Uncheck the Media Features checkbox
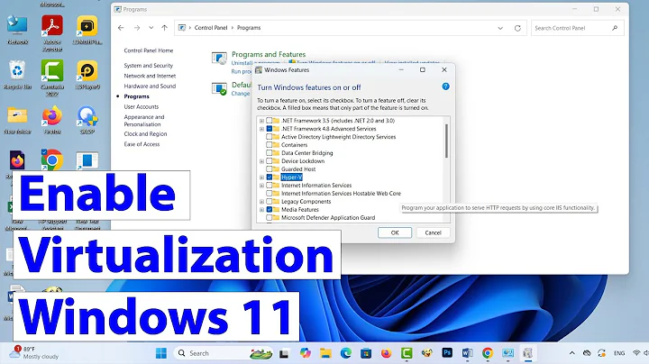649x364 pixels. (x=269, y=210)
